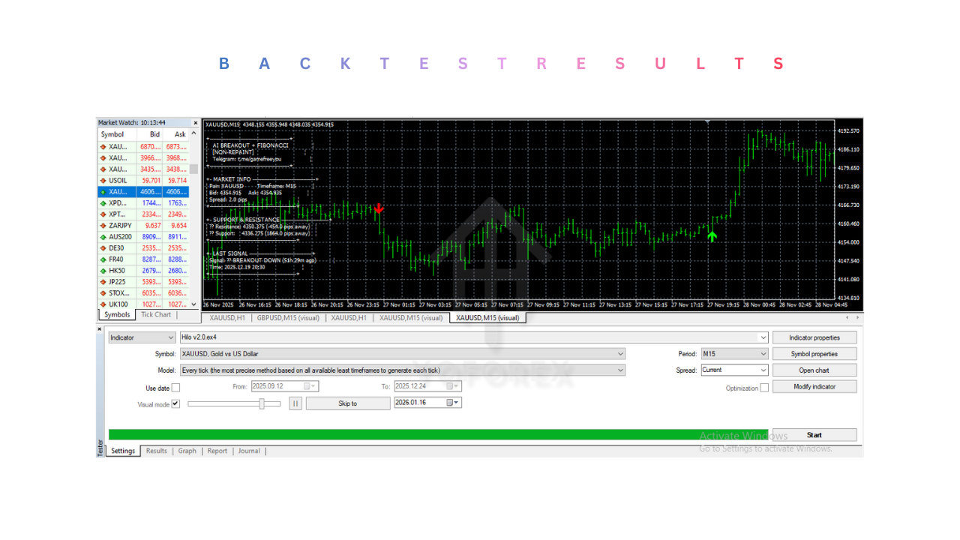Click the Open chart button
This screenshot has width=960, height=540.
click(814, 370)
